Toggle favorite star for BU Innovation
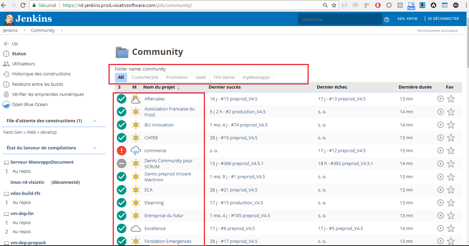The width and height of the screenshot is (469, 246). coord(451,125)
